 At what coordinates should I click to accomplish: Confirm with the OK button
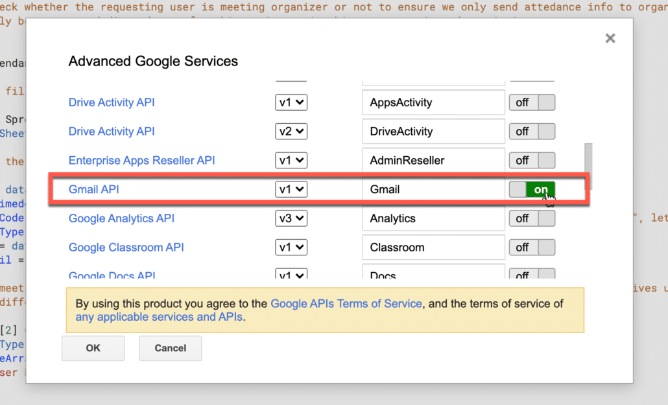93,349
